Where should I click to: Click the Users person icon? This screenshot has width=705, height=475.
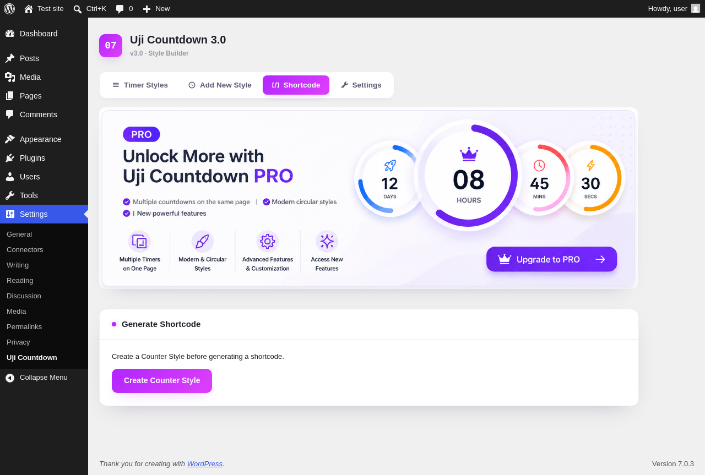(x=10, y=177)
